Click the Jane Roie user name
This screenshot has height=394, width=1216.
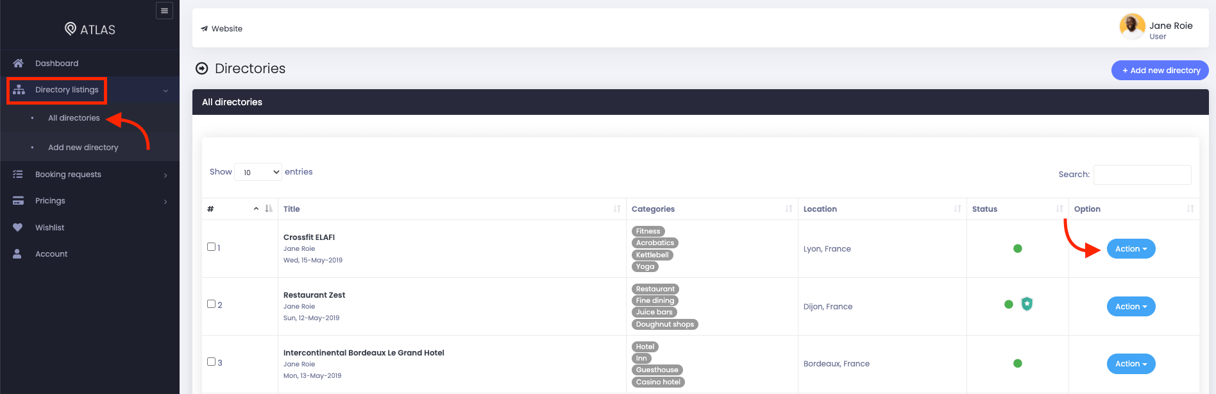pyautogui.click(x=1171, y=26)
